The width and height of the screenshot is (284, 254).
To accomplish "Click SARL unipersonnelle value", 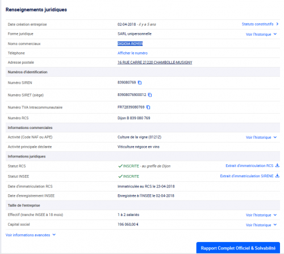I will click(135, 34).
